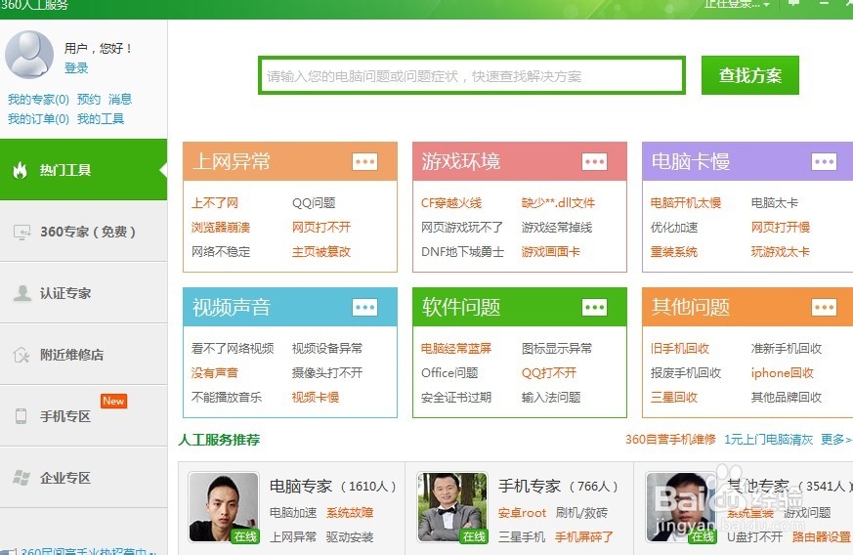The height and width of the screenshot is (555, 853).
Task: Open the 预约 link
Action: click(x=89, y=100)
